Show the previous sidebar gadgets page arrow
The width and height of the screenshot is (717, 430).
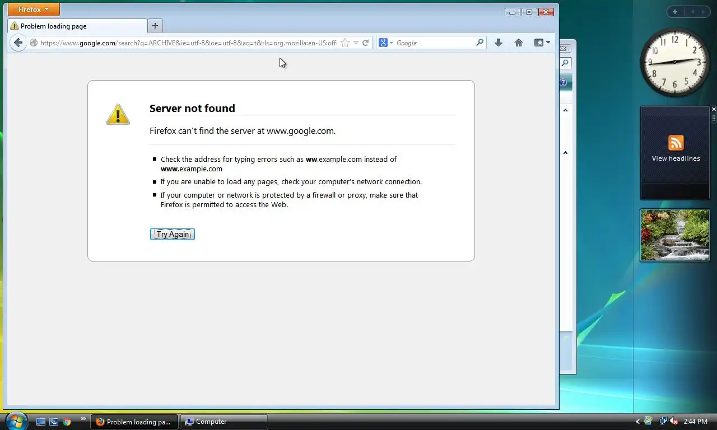[x=692, y=12]
